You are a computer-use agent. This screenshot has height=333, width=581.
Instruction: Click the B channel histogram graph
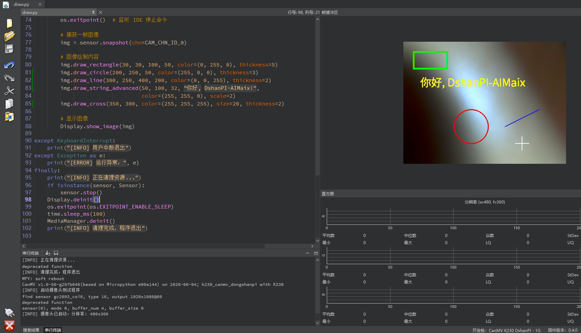454,295
